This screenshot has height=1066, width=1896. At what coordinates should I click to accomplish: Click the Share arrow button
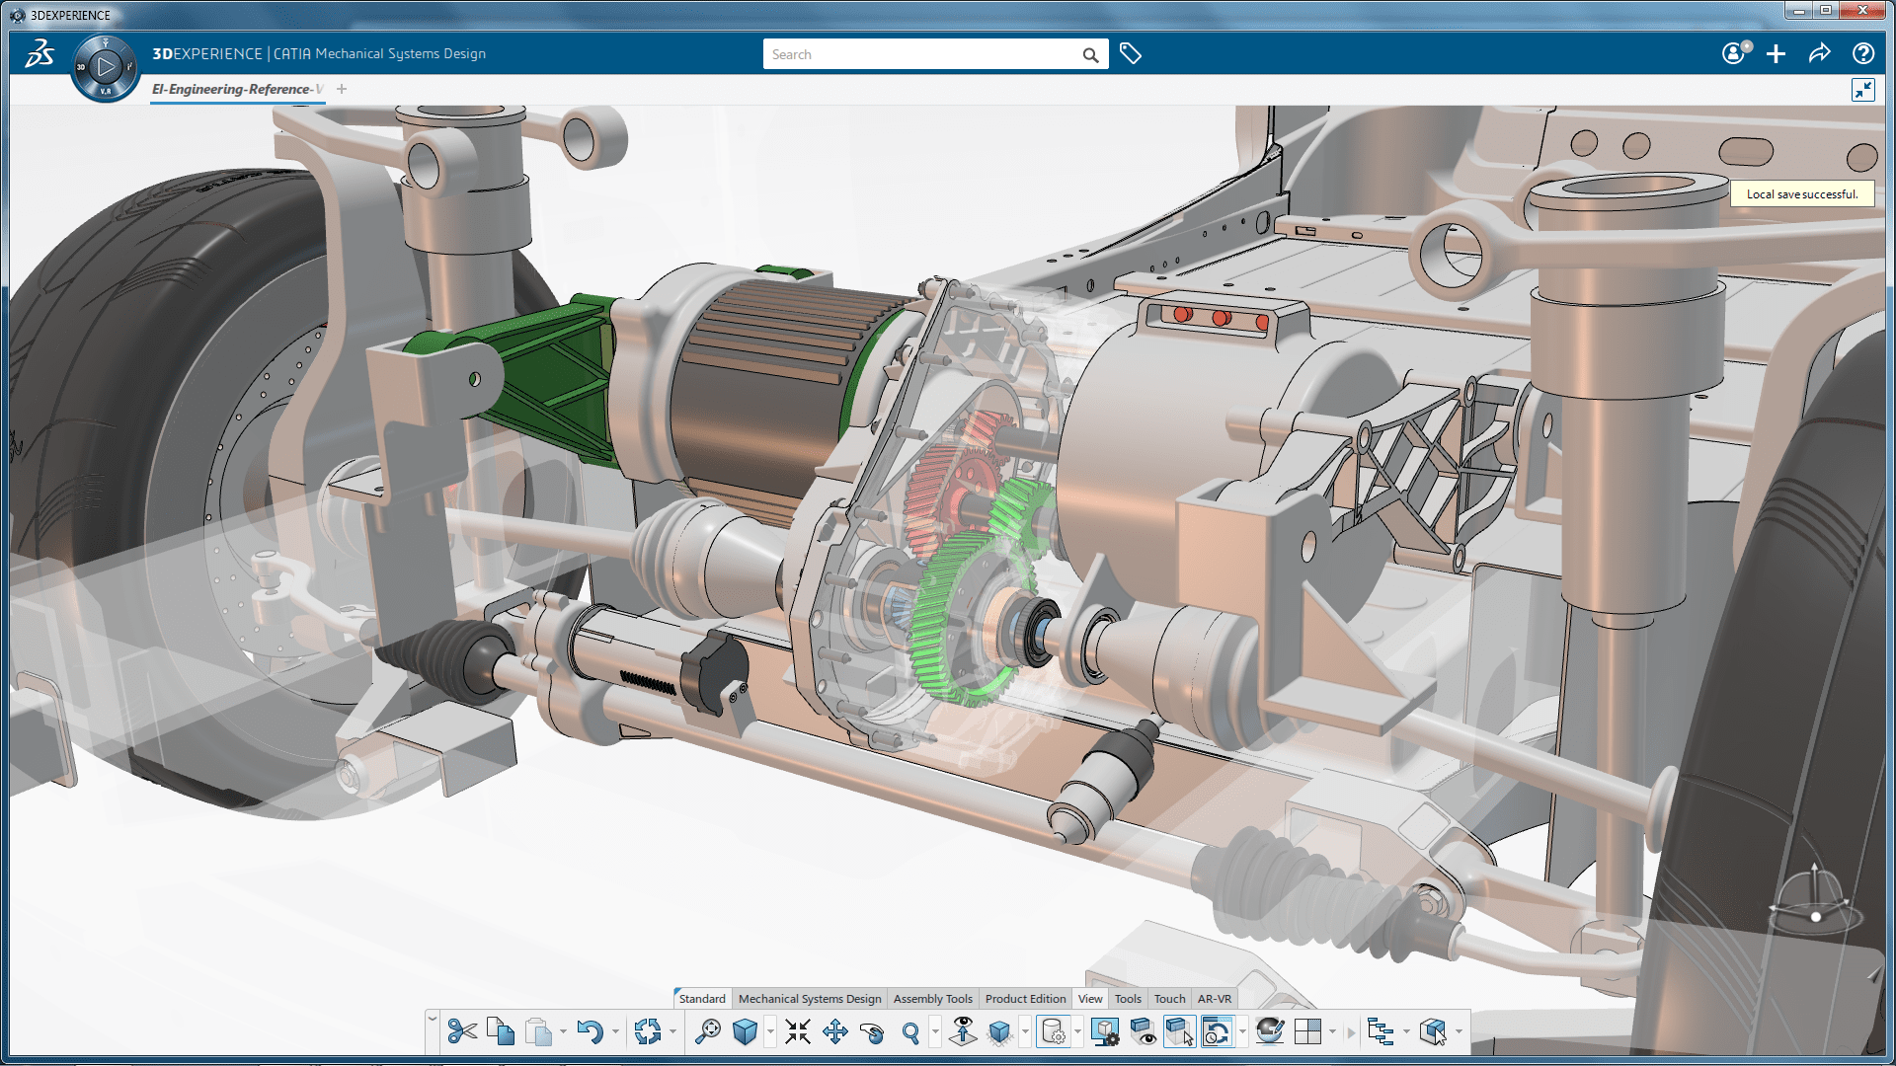click(1819, 54)
